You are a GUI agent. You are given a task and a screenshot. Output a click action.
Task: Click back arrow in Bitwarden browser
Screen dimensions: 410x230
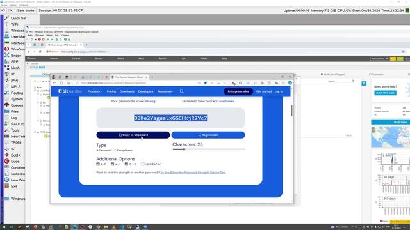click(54, 83)
